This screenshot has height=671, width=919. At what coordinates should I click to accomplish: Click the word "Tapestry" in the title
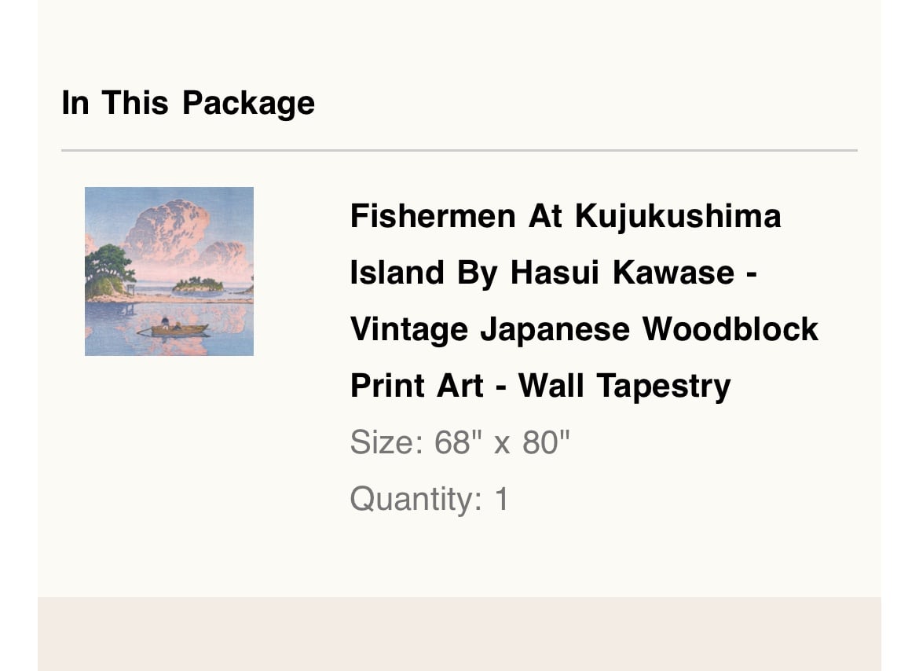664,387
